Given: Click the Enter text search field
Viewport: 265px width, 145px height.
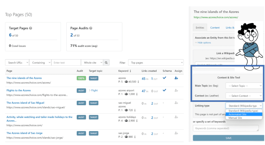Looking at the screenshot, I should [66, 62].
